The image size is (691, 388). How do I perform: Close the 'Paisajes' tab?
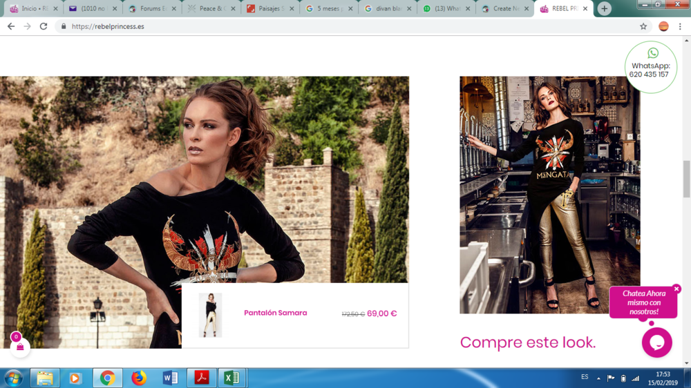292,8
